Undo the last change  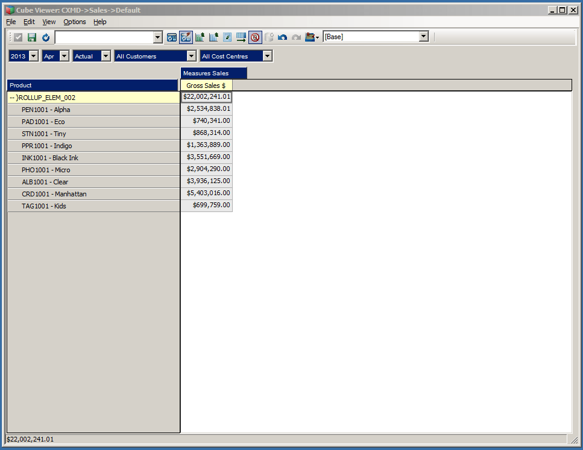pos(282,37)
